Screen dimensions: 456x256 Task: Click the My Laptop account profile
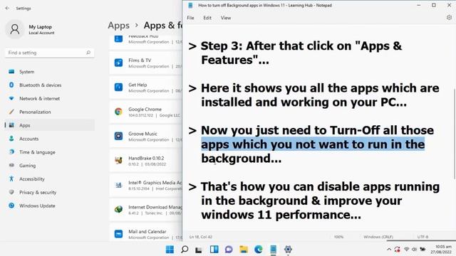[x=31, y=29]
